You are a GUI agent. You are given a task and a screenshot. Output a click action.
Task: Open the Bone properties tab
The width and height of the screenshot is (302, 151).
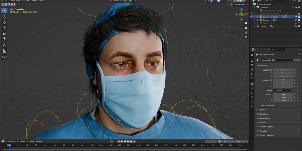(x=252, y=101)
